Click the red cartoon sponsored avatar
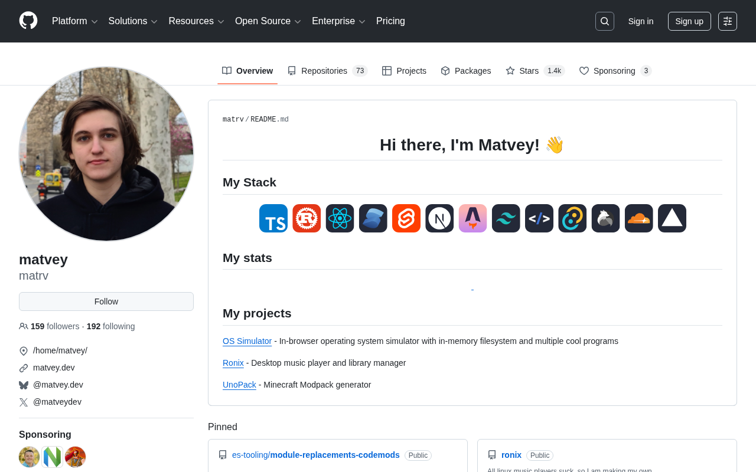Screen dimensions: 756x472 pos(76,457)
